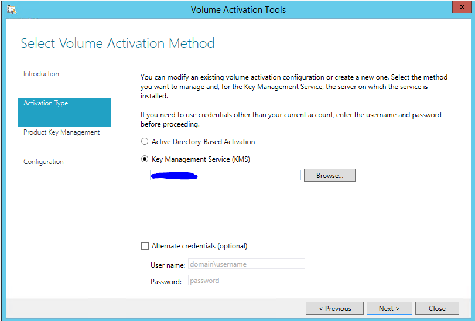Jump to the Product Key Management step
Image resolution: width=475 pixels, height=321 pixels.
[x=61, y=132]
